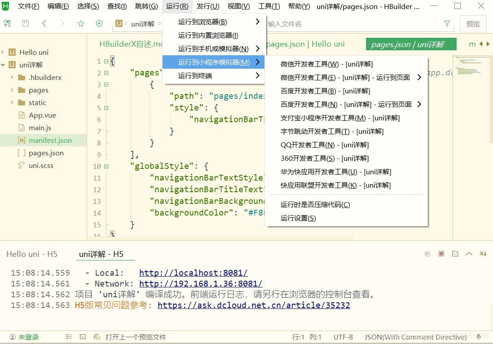Open the 发行 menu
Viewport: 493px width, 344px height.
(208, 6)
